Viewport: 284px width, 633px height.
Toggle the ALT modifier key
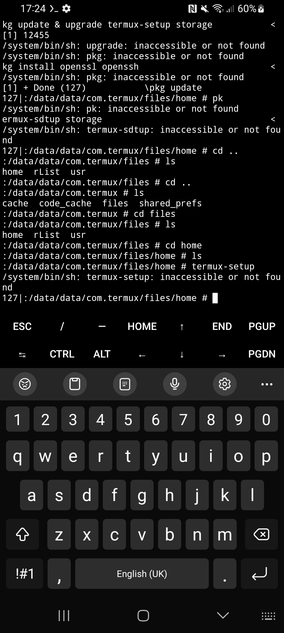102,354
